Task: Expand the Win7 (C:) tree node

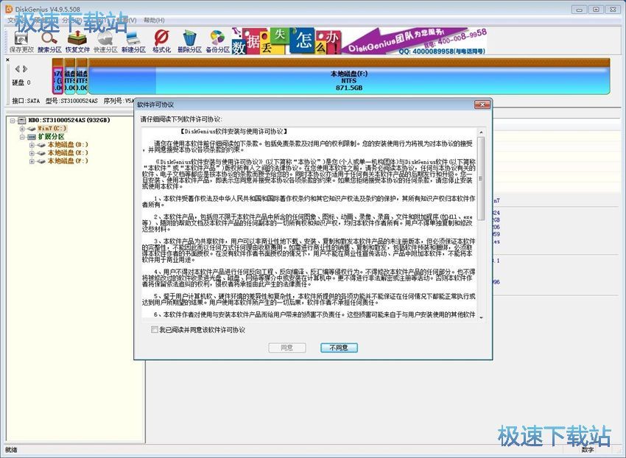Action: tap(22, 129)
